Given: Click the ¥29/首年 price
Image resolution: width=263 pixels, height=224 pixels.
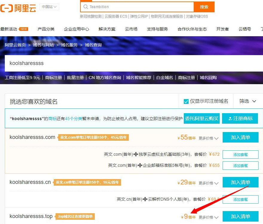Looking at the screenshot, I should click(187, 182).
